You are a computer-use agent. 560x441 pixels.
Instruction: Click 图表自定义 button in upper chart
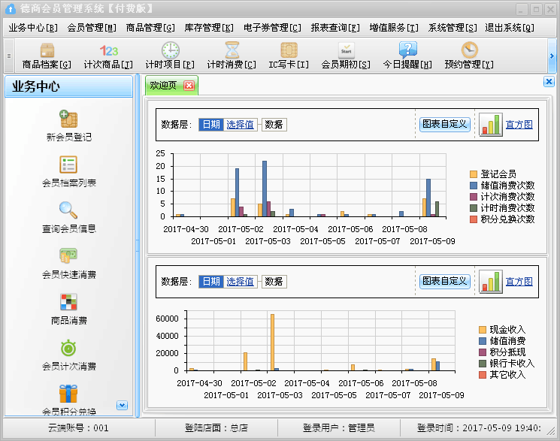[x=445, y=124]
